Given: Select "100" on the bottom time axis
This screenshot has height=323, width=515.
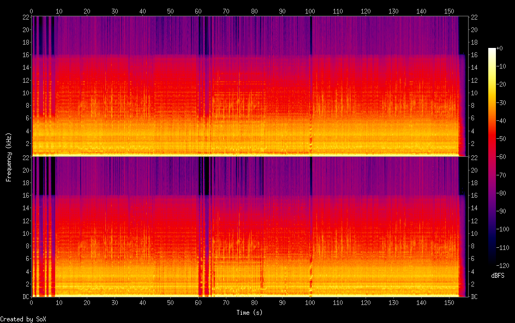Looking at the screenshot, I should coord(310,303).
